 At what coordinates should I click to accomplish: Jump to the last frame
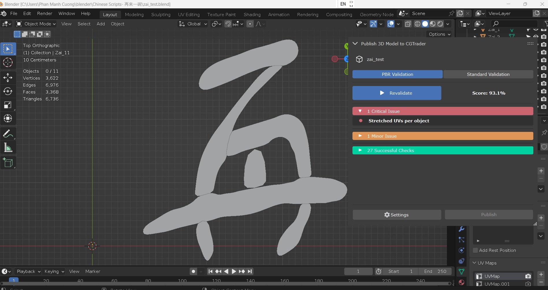250,271
